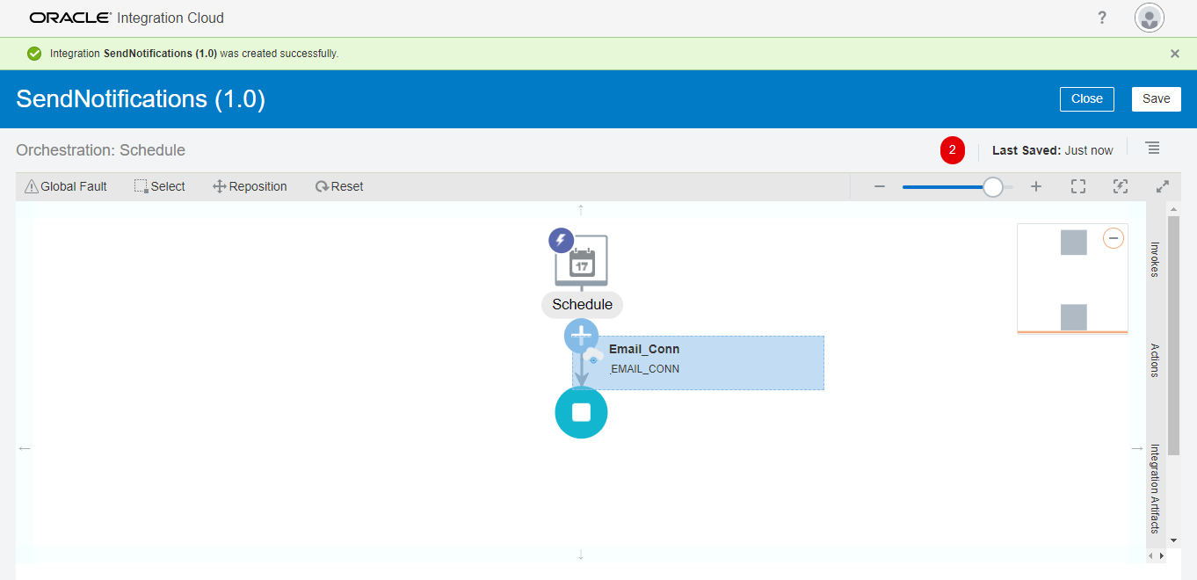Screen dimensions: 1197x580
Task: Collapse the minimap overview
Action: [x=1113, y=237]
